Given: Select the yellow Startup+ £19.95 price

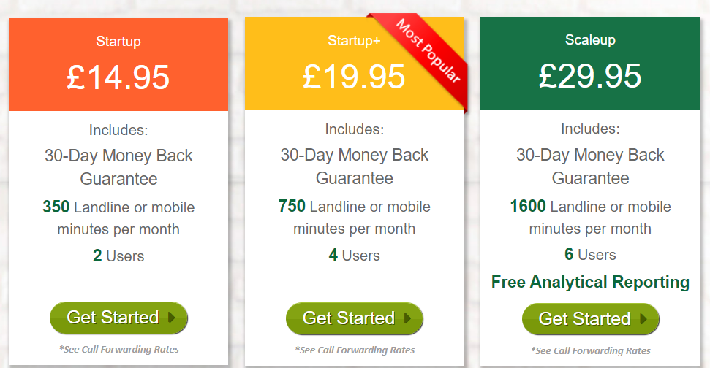Looking at the screenshot, I should 355,77.
